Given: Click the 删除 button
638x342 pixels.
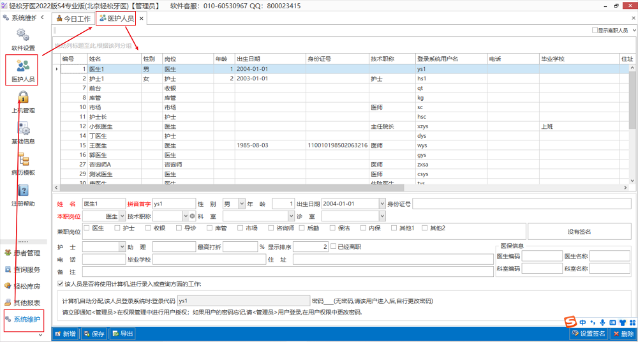Looking at the screenshot, I should [623, 334].
